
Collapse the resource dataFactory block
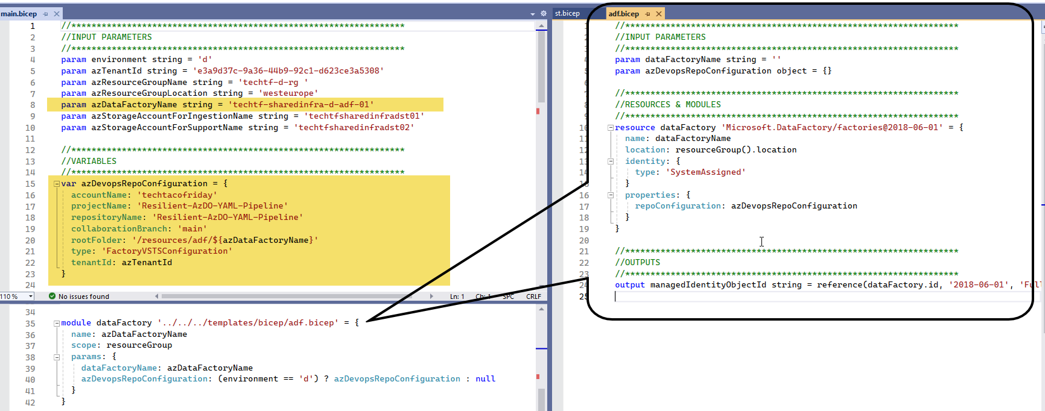click(610, 128)
